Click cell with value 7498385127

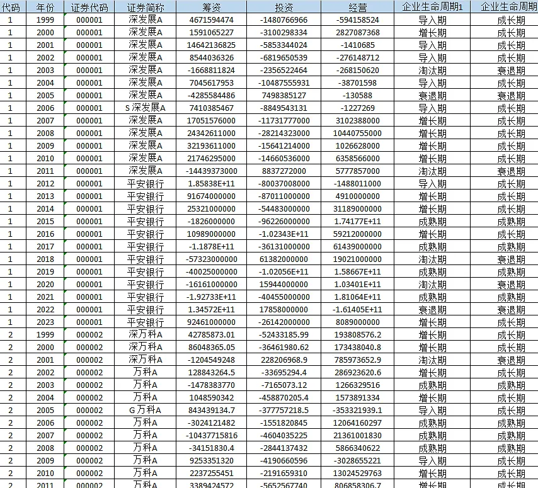click(x=283, y=95)
